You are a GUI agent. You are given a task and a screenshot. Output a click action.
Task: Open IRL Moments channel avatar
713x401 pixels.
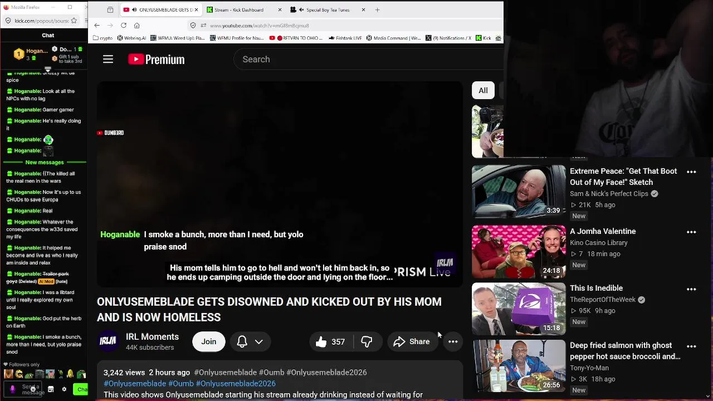pos(108,341)
